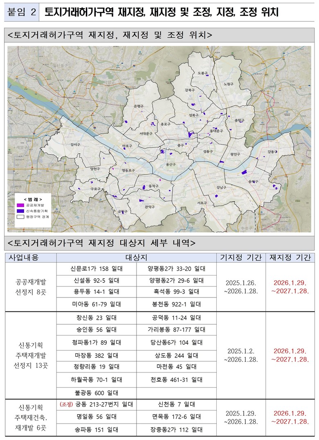
Task: Click the 강동구 label on the map
Action: click(x=272, y=151)
